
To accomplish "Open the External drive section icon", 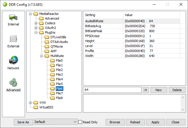I will [x=13, y=39].
